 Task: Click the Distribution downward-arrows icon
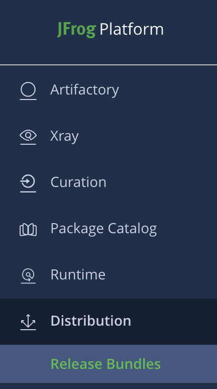pos(28,322)
